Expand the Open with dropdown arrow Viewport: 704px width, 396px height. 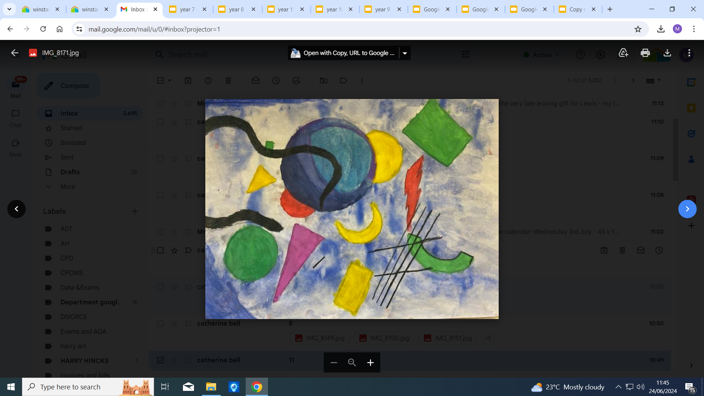pyautogui.click(x=405, y=53)
